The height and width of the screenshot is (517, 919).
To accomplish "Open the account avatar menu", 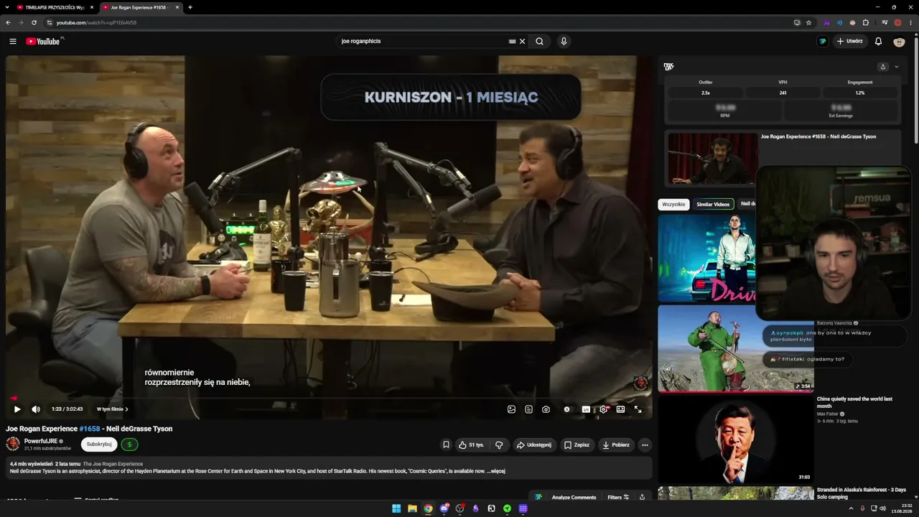I will click(x=899, y=42).
